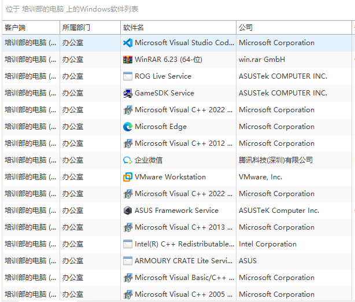Select the "ROG Live Service" entry

pyautogui.click(x=163, y=76)
